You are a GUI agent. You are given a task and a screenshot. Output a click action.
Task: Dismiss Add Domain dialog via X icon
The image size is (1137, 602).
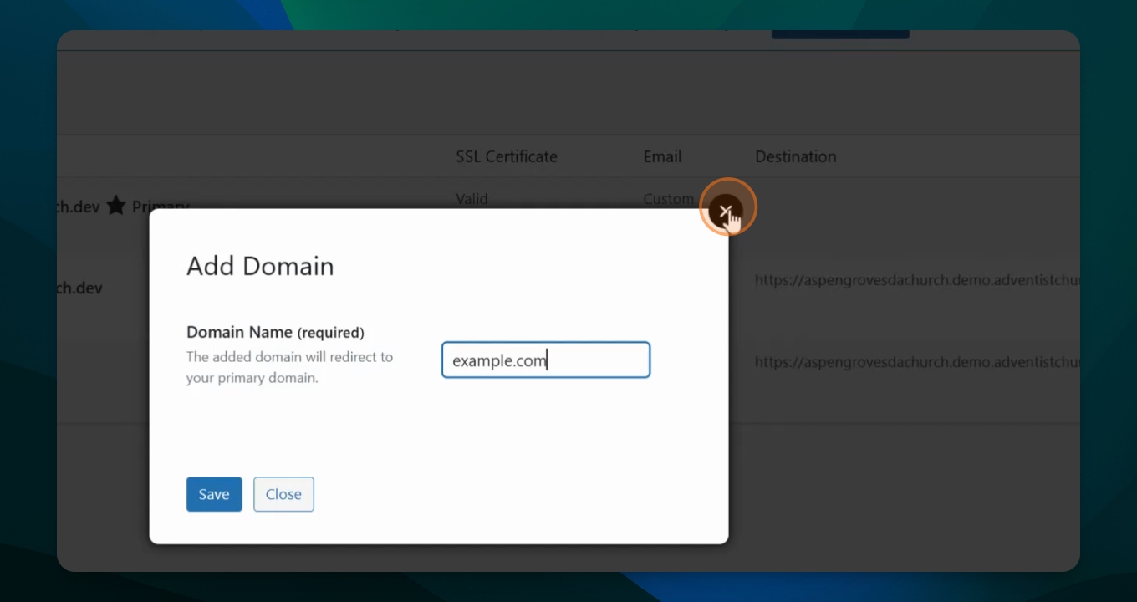click(725, 212)
